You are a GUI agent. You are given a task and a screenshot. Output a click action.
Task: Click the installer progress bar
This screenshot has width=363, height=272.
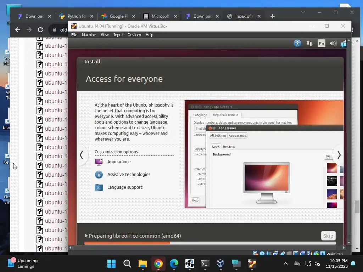click(210, 243)
